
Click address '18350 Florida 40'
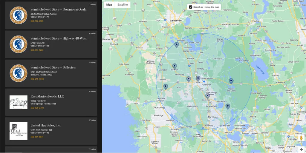pyautogui.click(x=38, y=101)
